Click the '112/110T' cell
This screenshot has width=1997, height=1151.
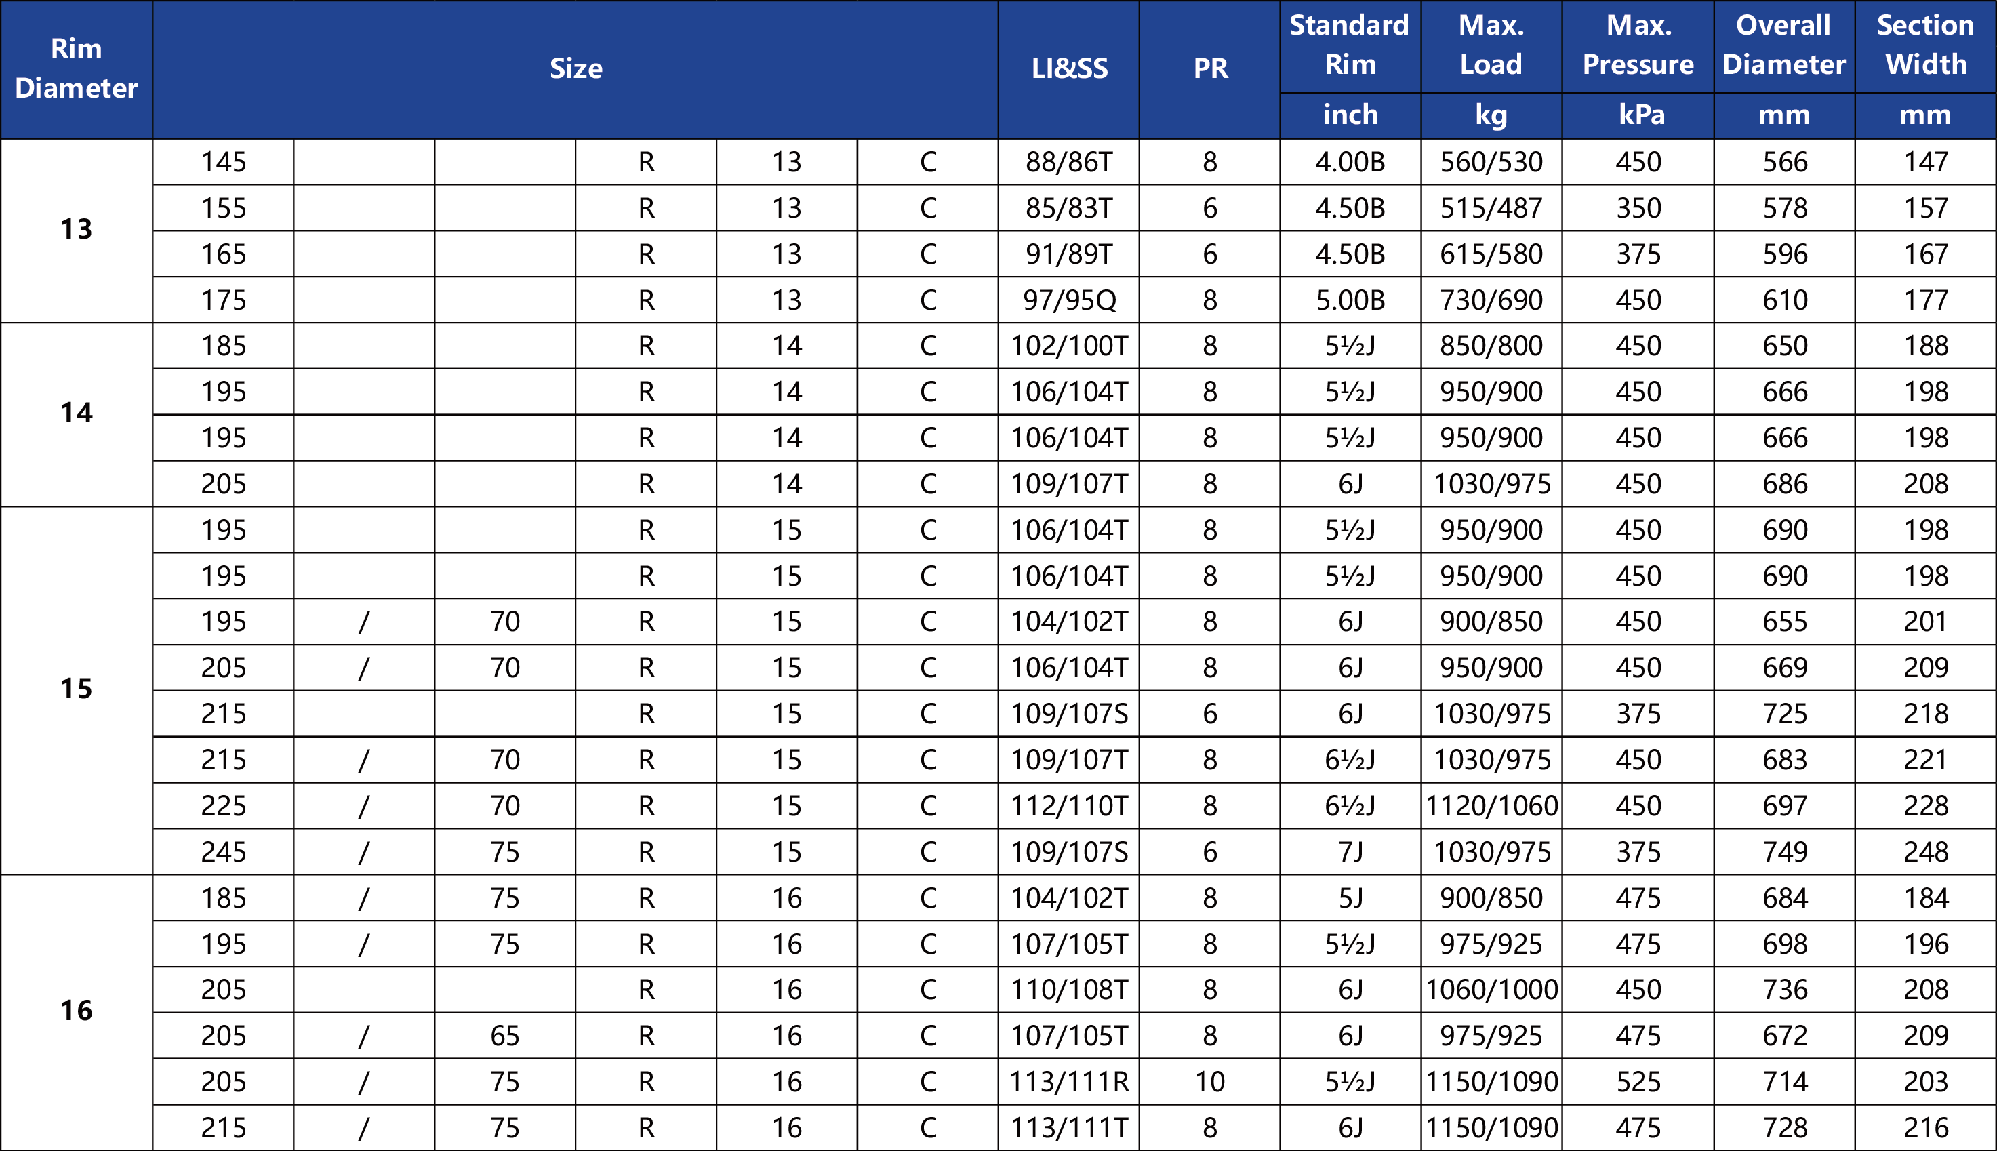point(1069,807)
